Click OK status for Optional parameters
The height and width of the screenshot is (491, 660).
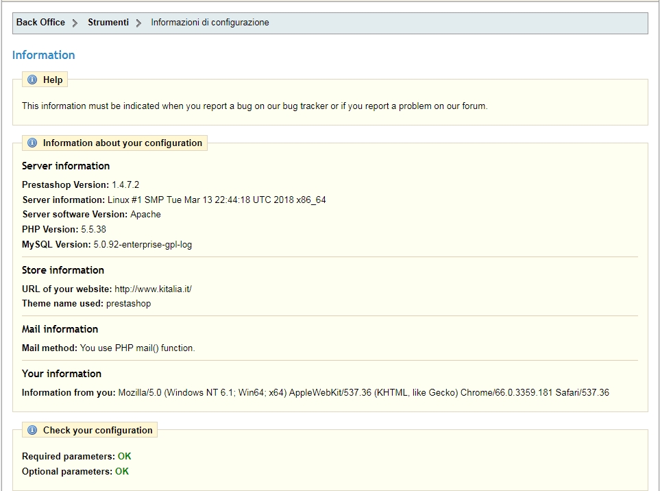coord(122,472)
